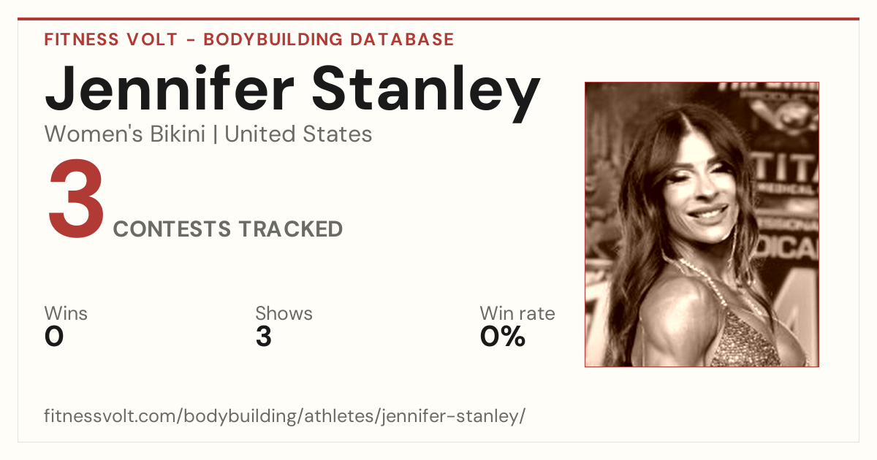Image resolution: width=877 pixels, height=460 pixels.
Task: Open the Women's Bikini division label
Action: point(125,134)
